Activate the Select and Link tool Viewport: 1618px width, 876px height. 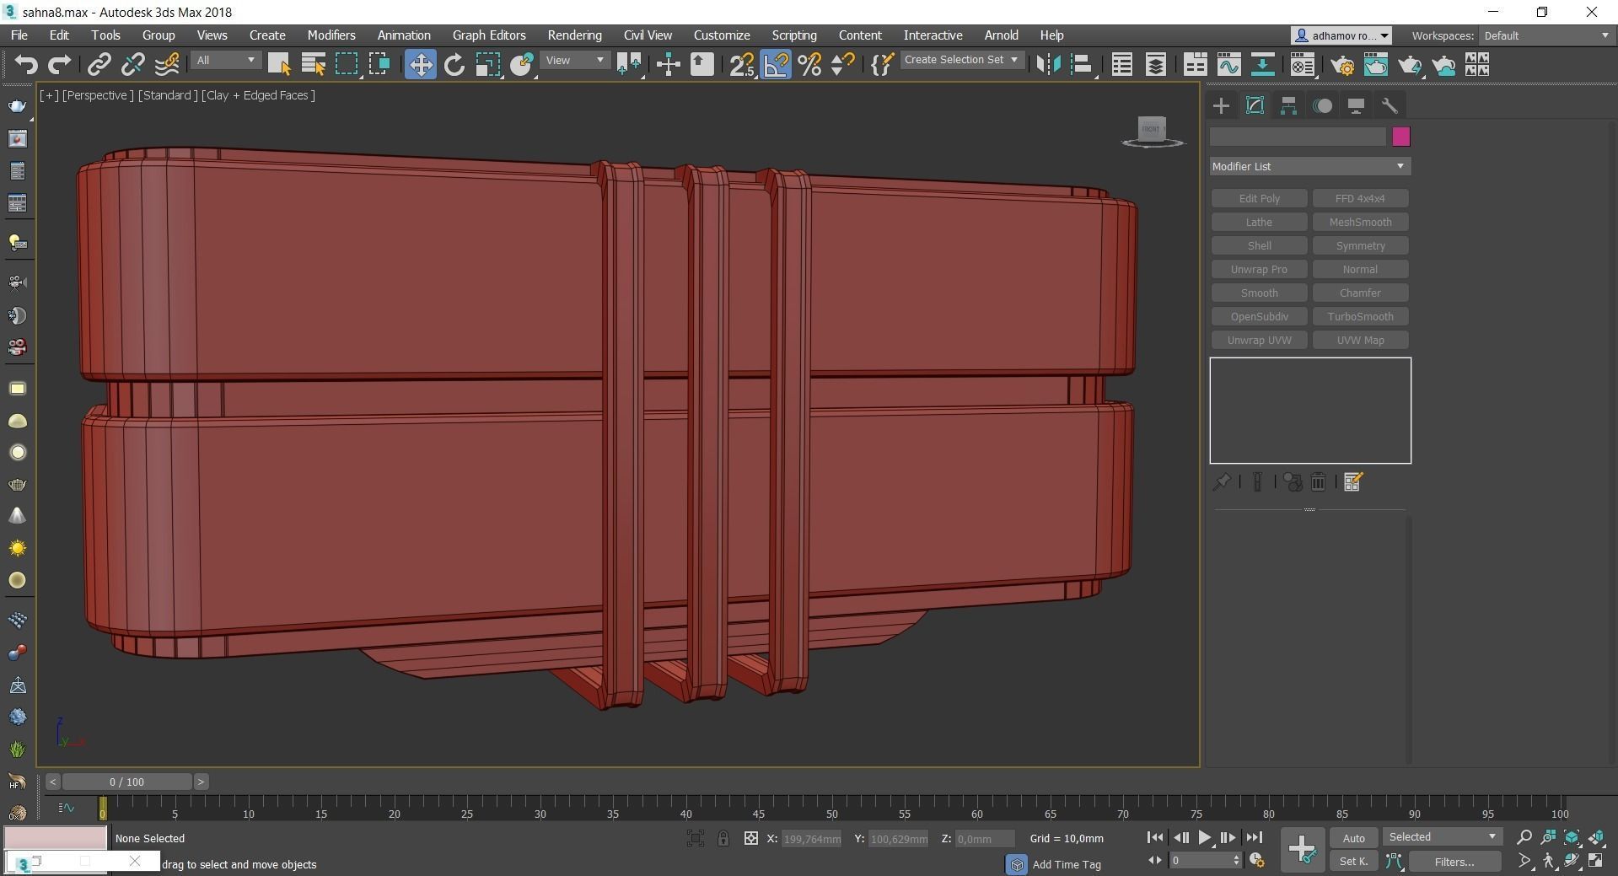[x=99, y=65]
